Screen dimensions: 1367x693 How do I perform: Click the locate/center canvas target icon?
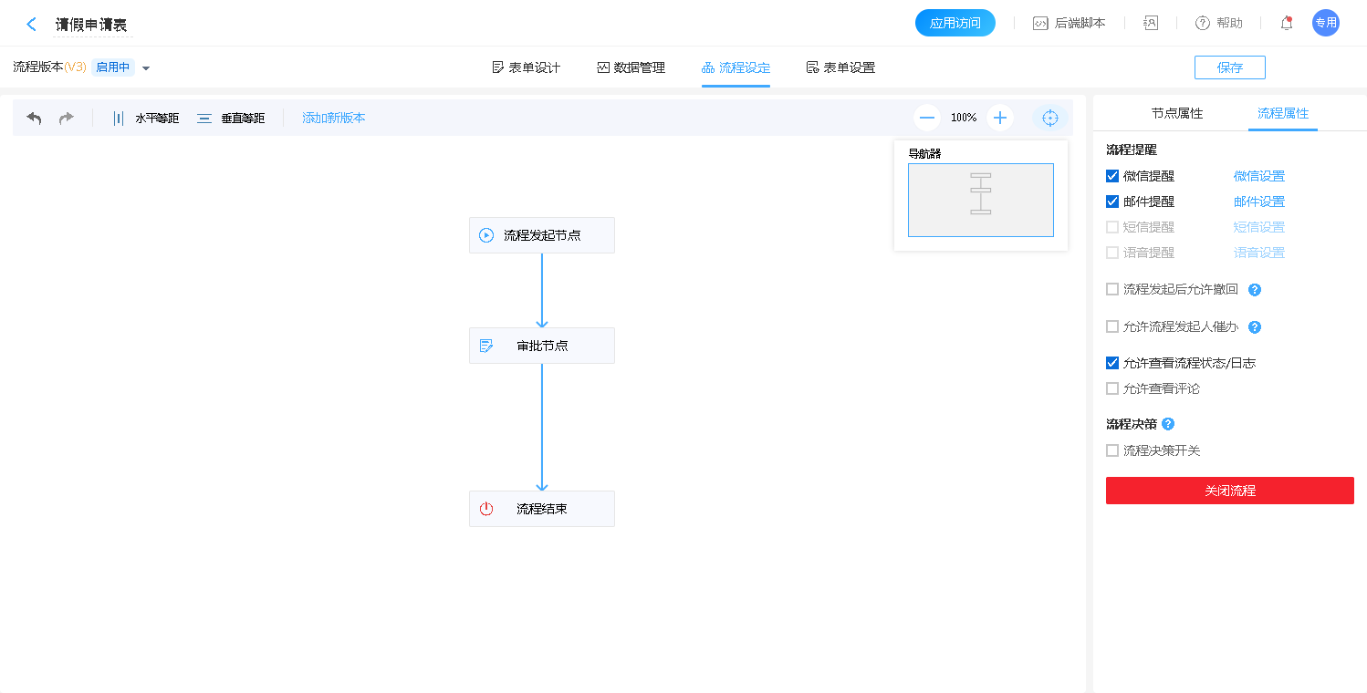tap(1049, 118)
